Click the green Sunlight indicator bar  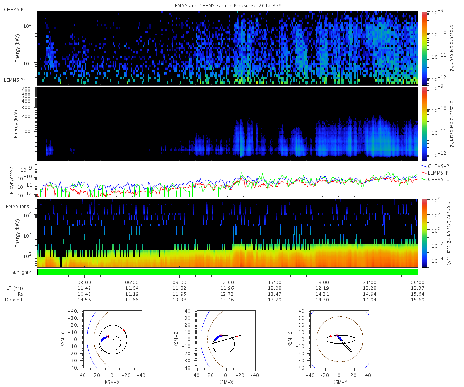coord(227,272)
